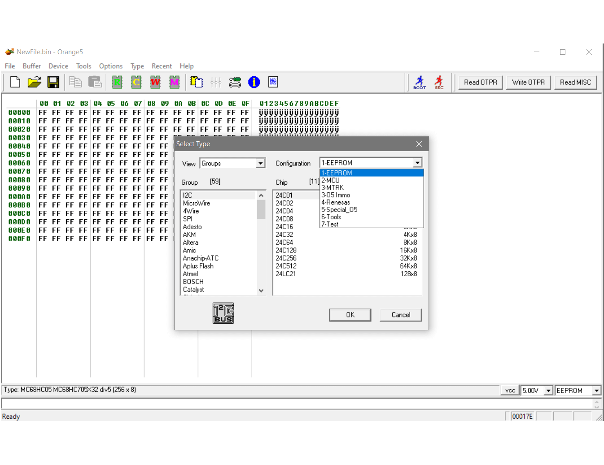Open the Configuration dropdown in Select Type

click(x=418, y=162)
